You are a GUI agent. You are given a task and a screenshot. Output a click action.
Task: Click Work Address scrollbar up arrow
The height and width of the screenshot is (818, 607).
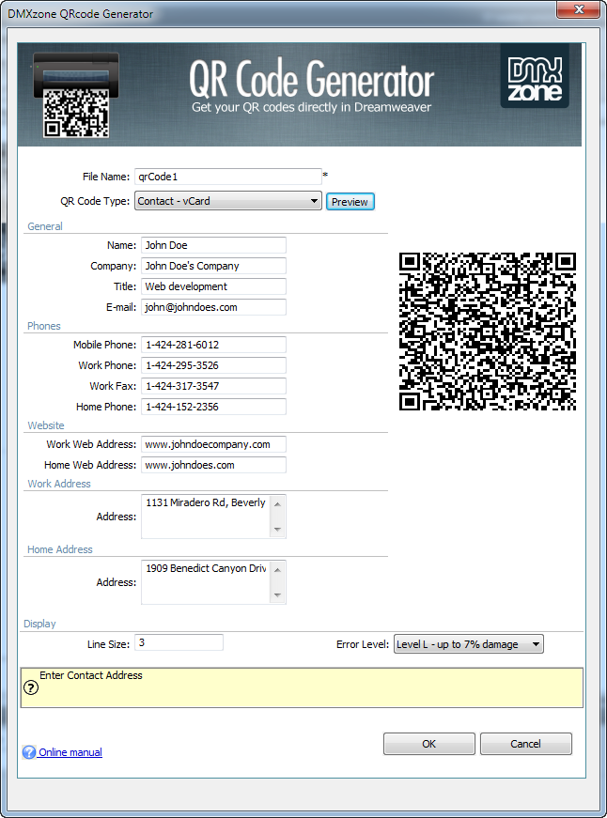click(278, 503)
